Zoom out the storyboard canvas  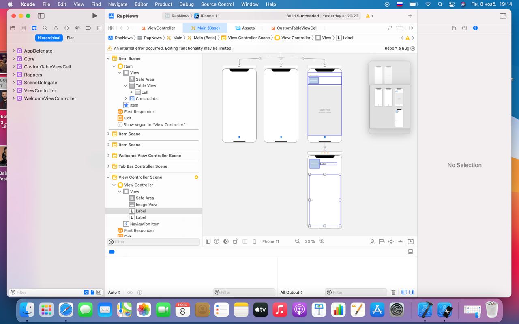[298, 241]
